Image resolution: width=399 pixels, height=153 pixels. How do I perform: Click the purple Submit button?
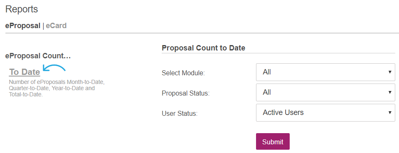point(273,141)
